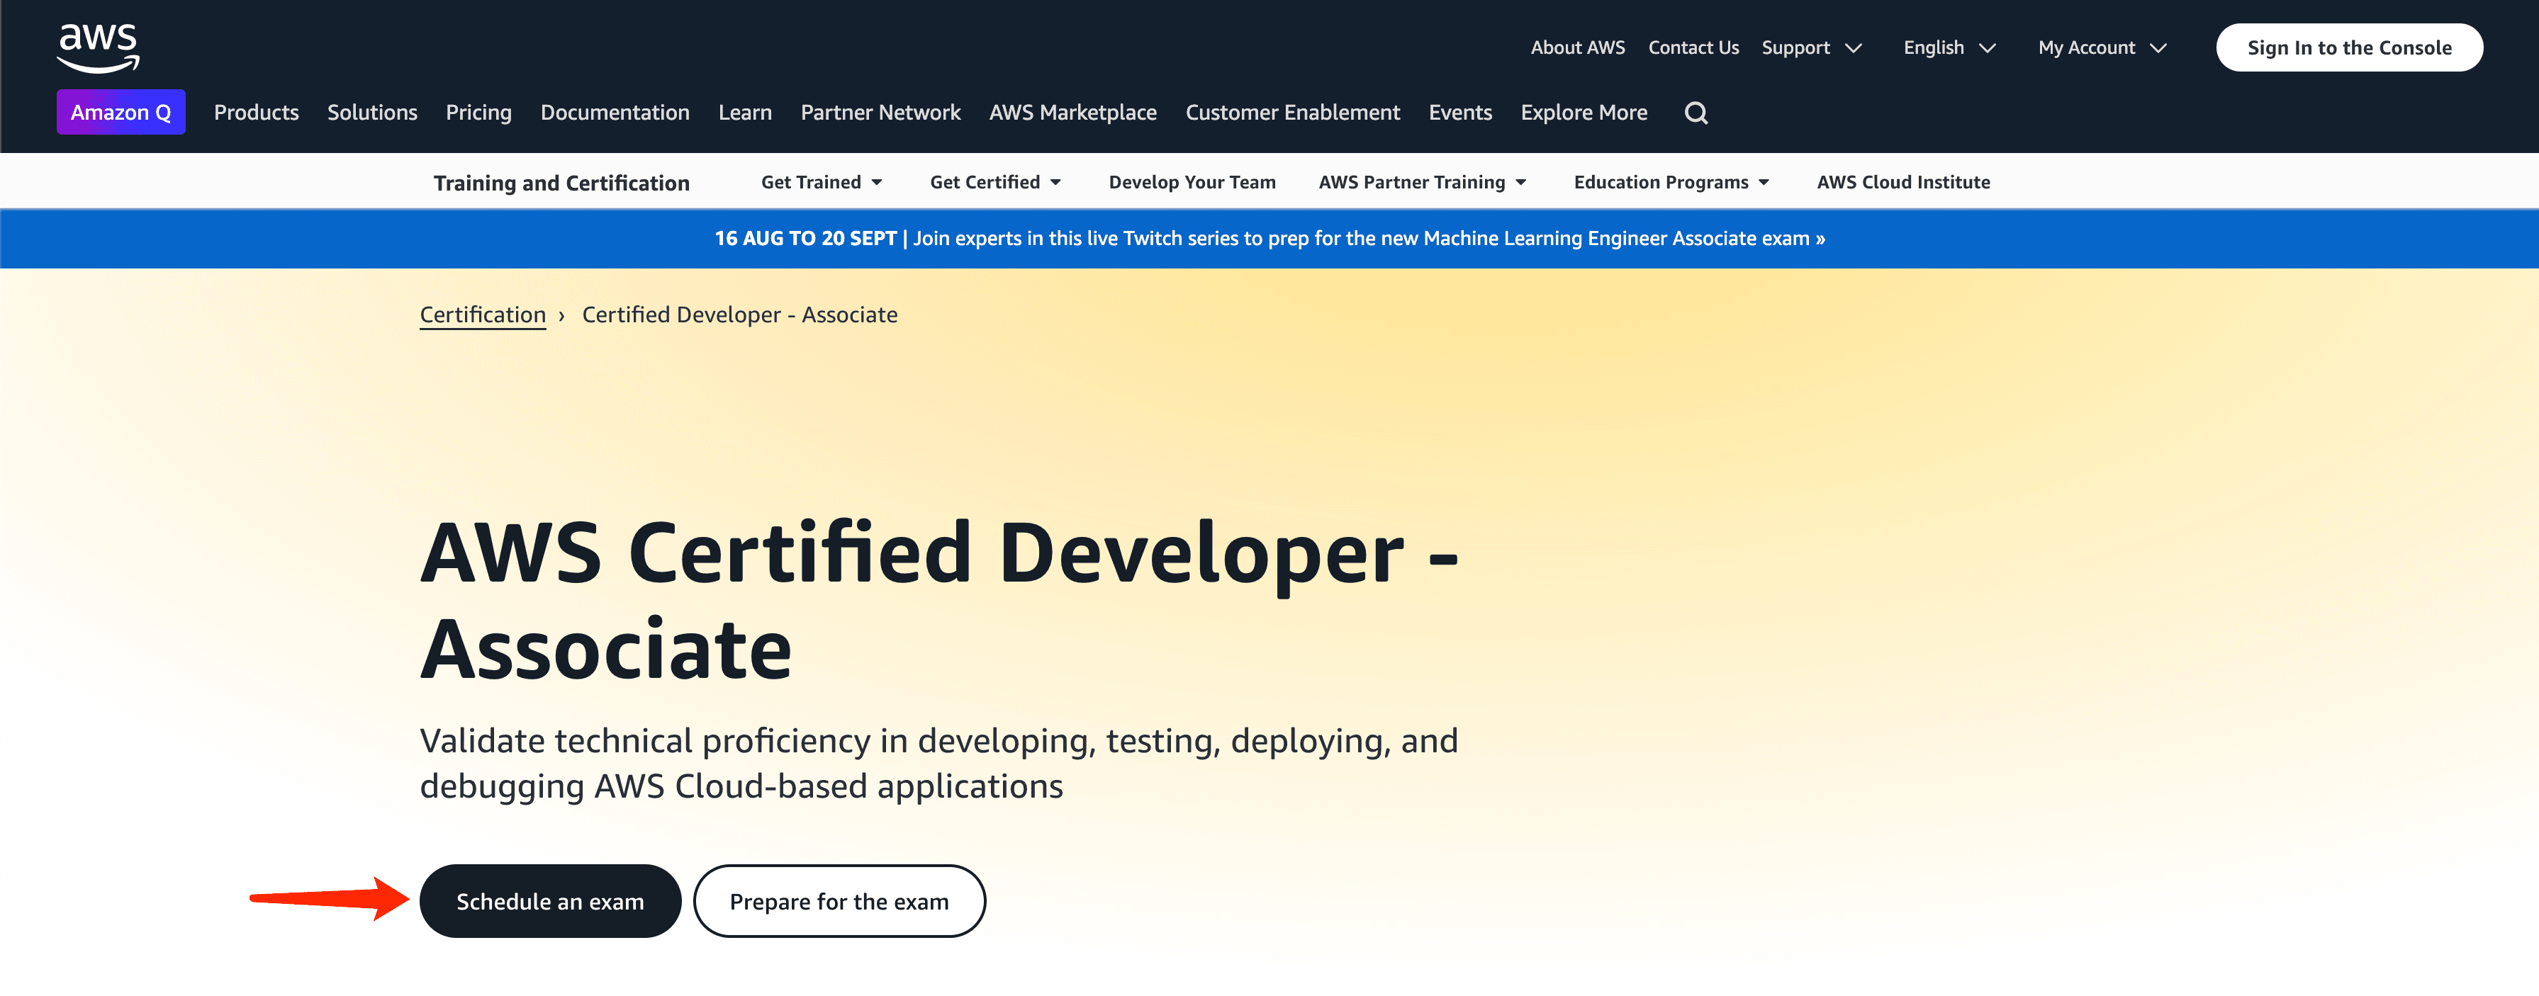Open the AWS Cloud Institute link
This screenshot has width=2539, height=996.
(x=1902, y=182)
